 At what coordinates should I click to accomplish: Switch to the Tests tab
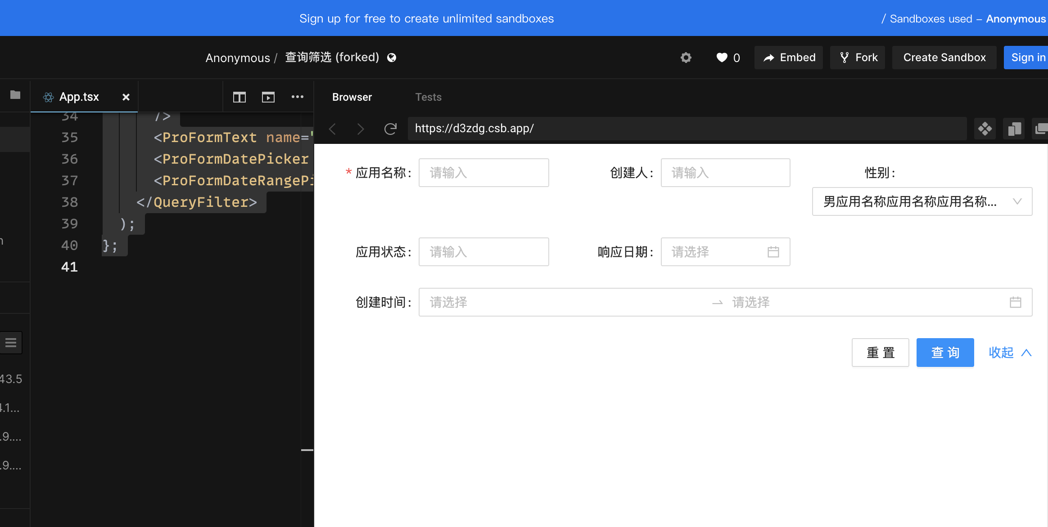click(x=428, y=97)
